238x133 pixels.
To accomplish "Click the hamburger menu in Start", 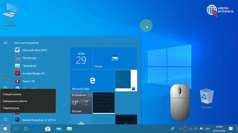I will (x=5, y=43).
